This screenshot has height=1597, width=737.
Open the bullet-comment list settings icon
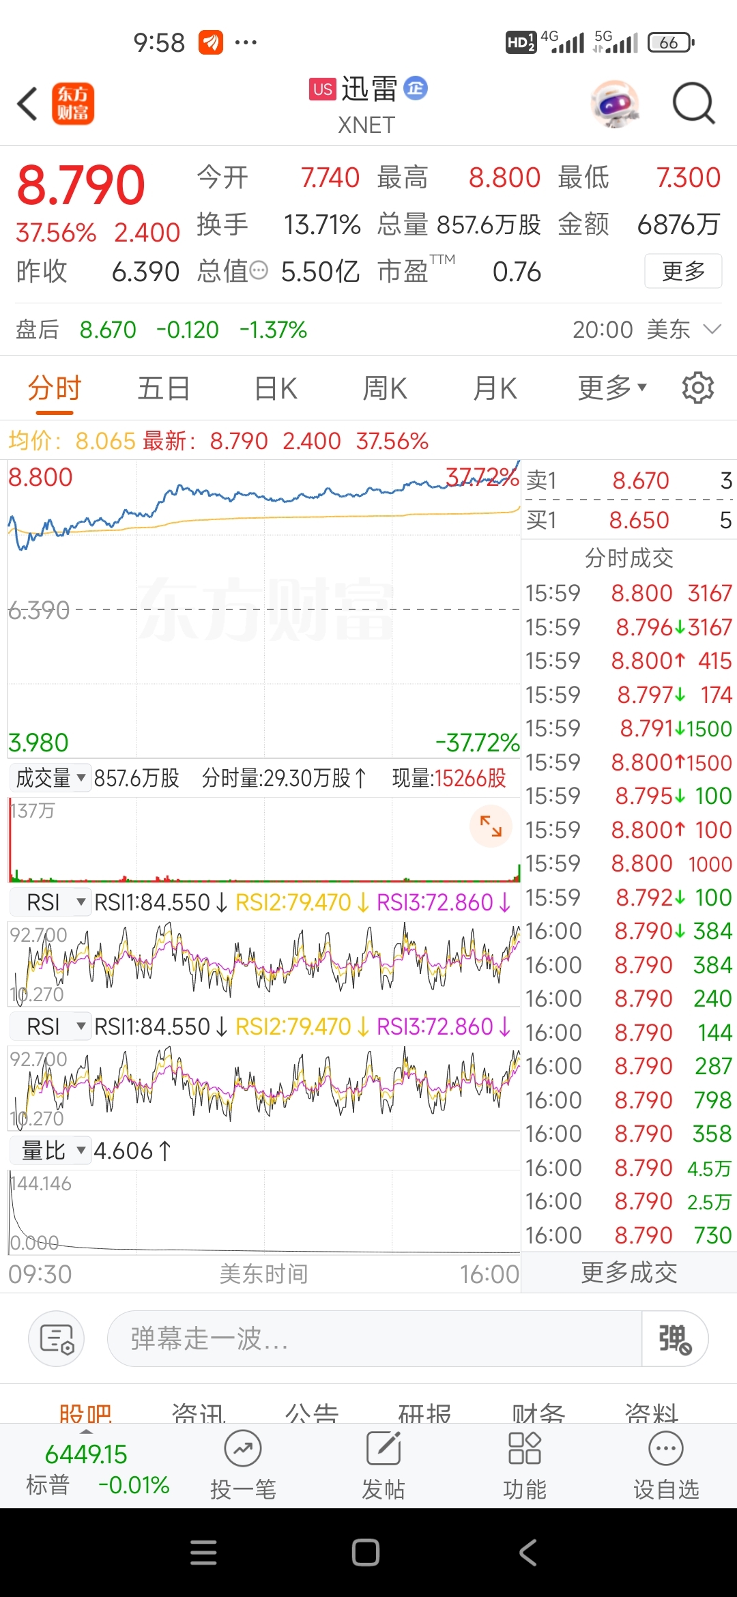[56, 1338]
